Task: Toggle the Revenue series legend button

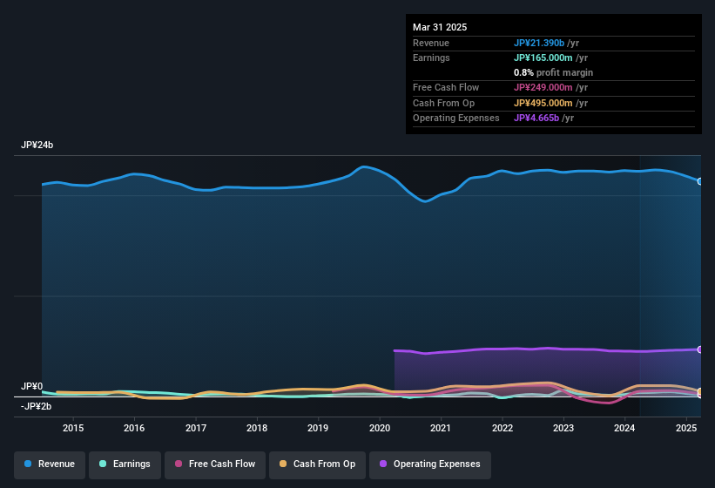Action: tap(50, 464)
